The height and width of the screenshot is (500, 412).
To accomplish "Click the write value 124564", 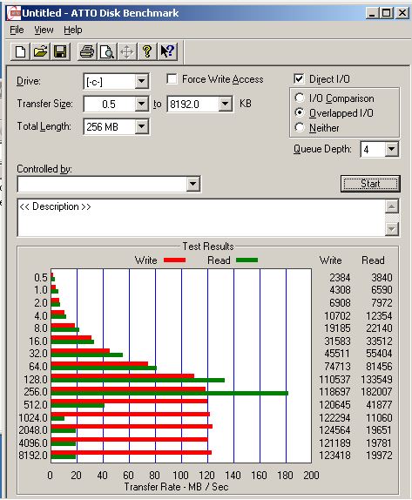I will click(x=334, y=430).
